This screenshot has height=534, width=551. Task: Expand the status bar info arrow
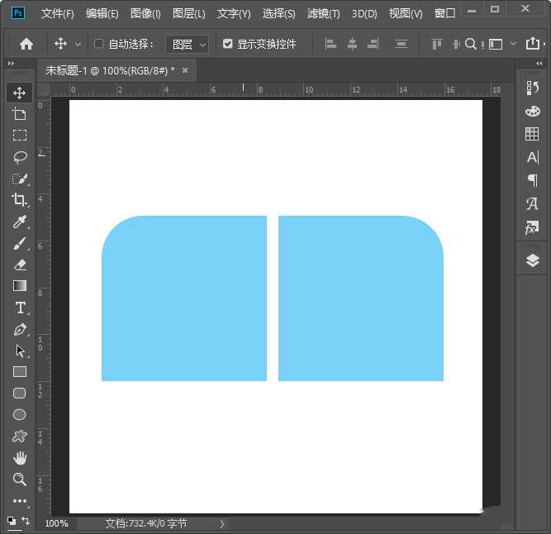tap(221, 523)
